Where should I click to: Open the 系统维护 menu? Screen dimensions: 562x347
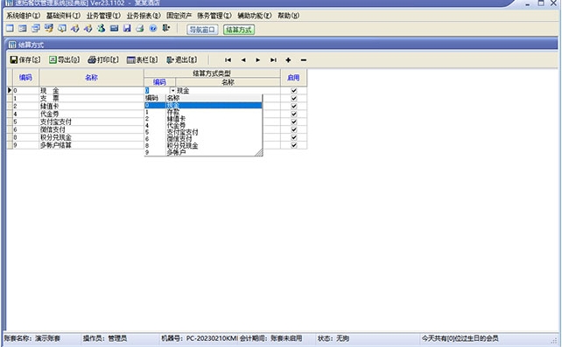point(24,16)
